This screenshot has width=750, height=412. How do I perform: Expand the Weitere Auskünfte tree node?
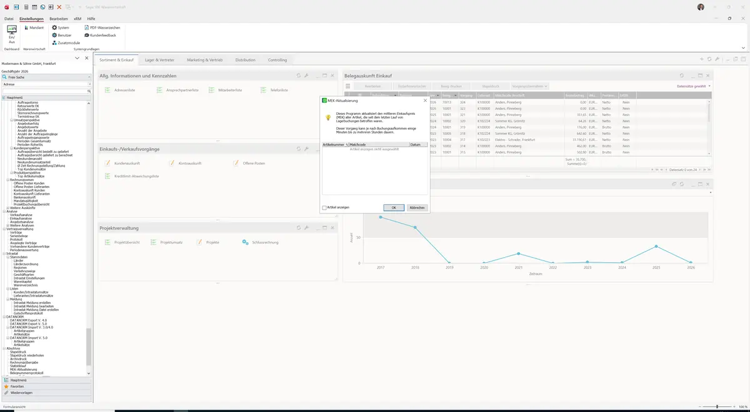(x=7, y=208)
